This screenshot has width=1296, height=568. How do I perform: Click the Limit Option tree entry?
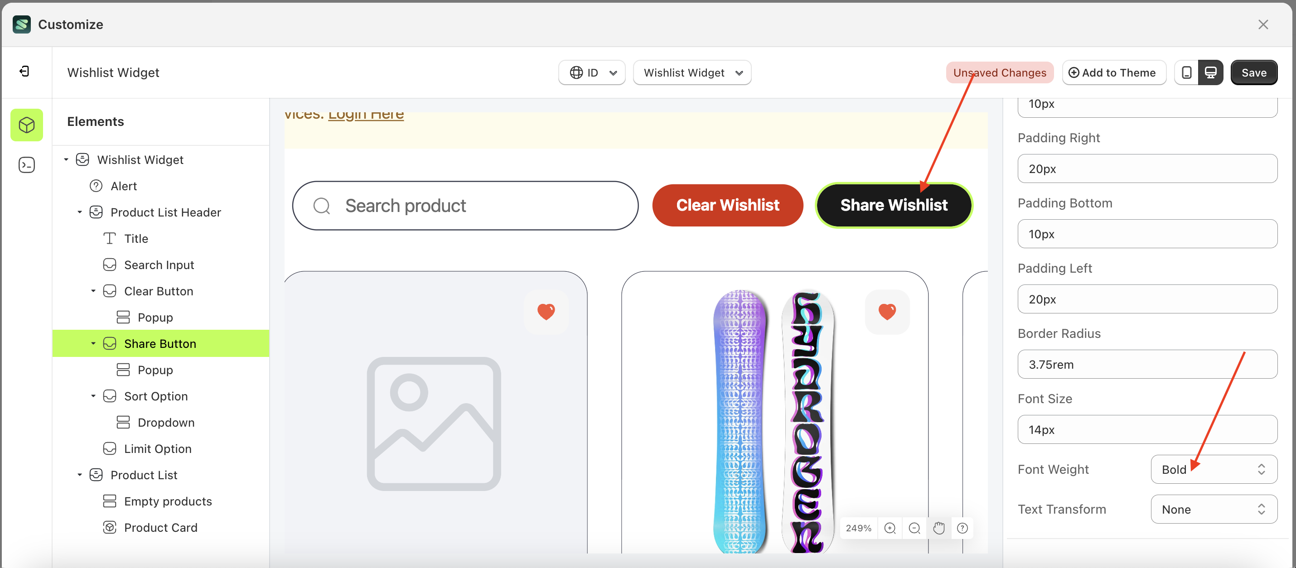[158, 448]
